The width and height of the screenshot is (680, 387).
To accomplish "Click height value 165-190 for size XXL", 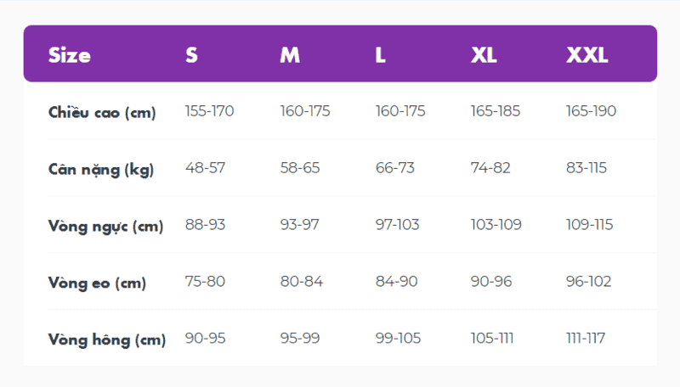I will (x=591, y=111).
